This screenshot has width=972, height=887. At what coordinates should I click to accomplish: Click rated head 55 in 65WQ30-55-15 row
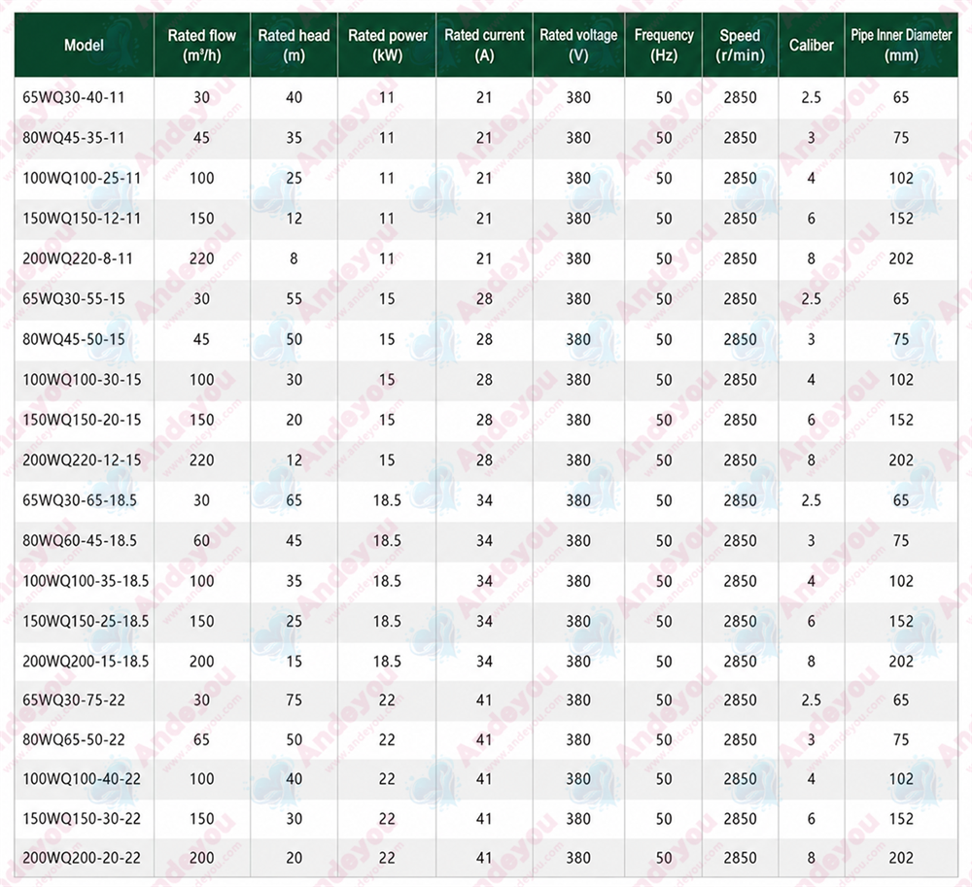click(x=294, y=298)
